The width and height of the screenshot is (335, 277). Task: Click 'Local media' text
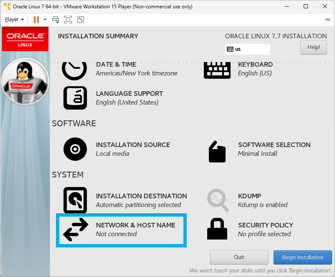pyautogui.click(x=112, y=153)
